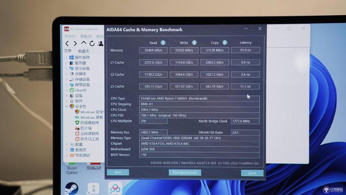Click the North Bridge Clock 1777.0 MHz value
Viewport: 346px width, 195px height.
(x=245, y=121)
